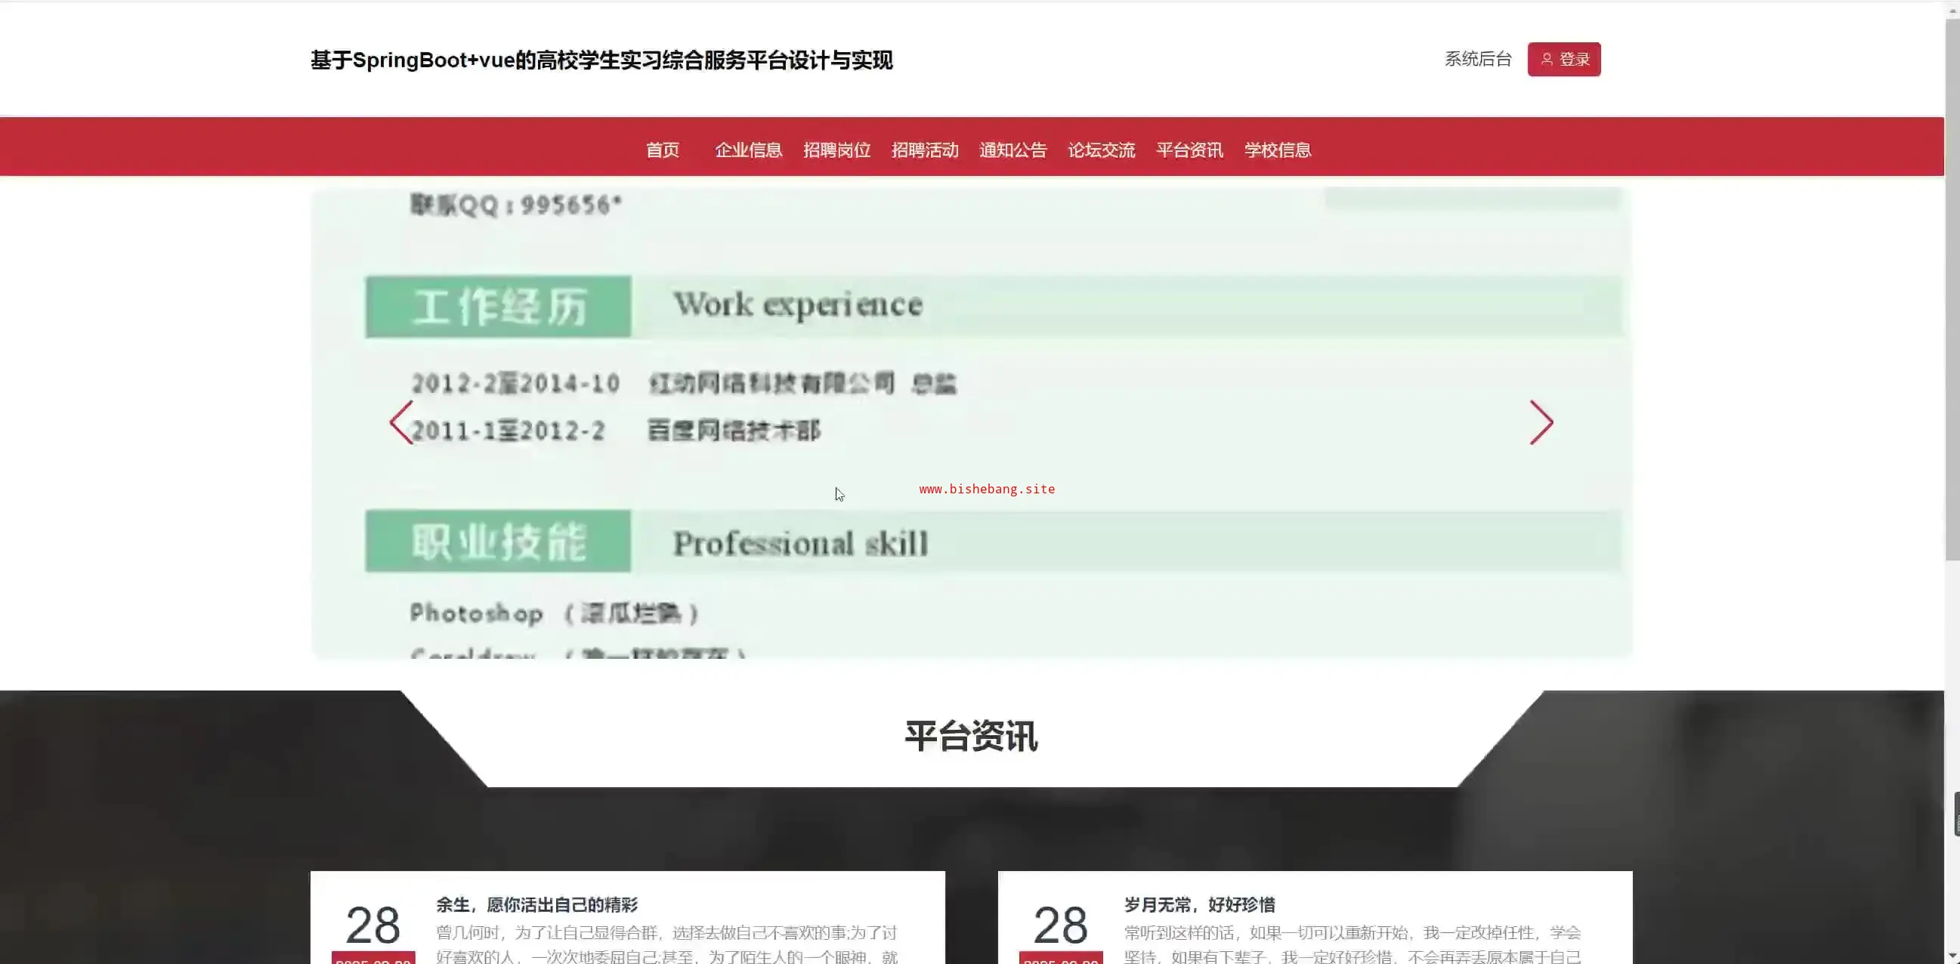1960x964 pixels.
Task: Open the 平台资讯 navigation item
Action: click(x=1189, y=150)
